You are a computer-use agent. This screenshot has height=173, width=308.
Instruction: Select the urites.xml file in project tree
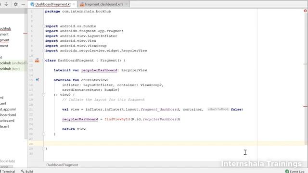pos(7,121)
